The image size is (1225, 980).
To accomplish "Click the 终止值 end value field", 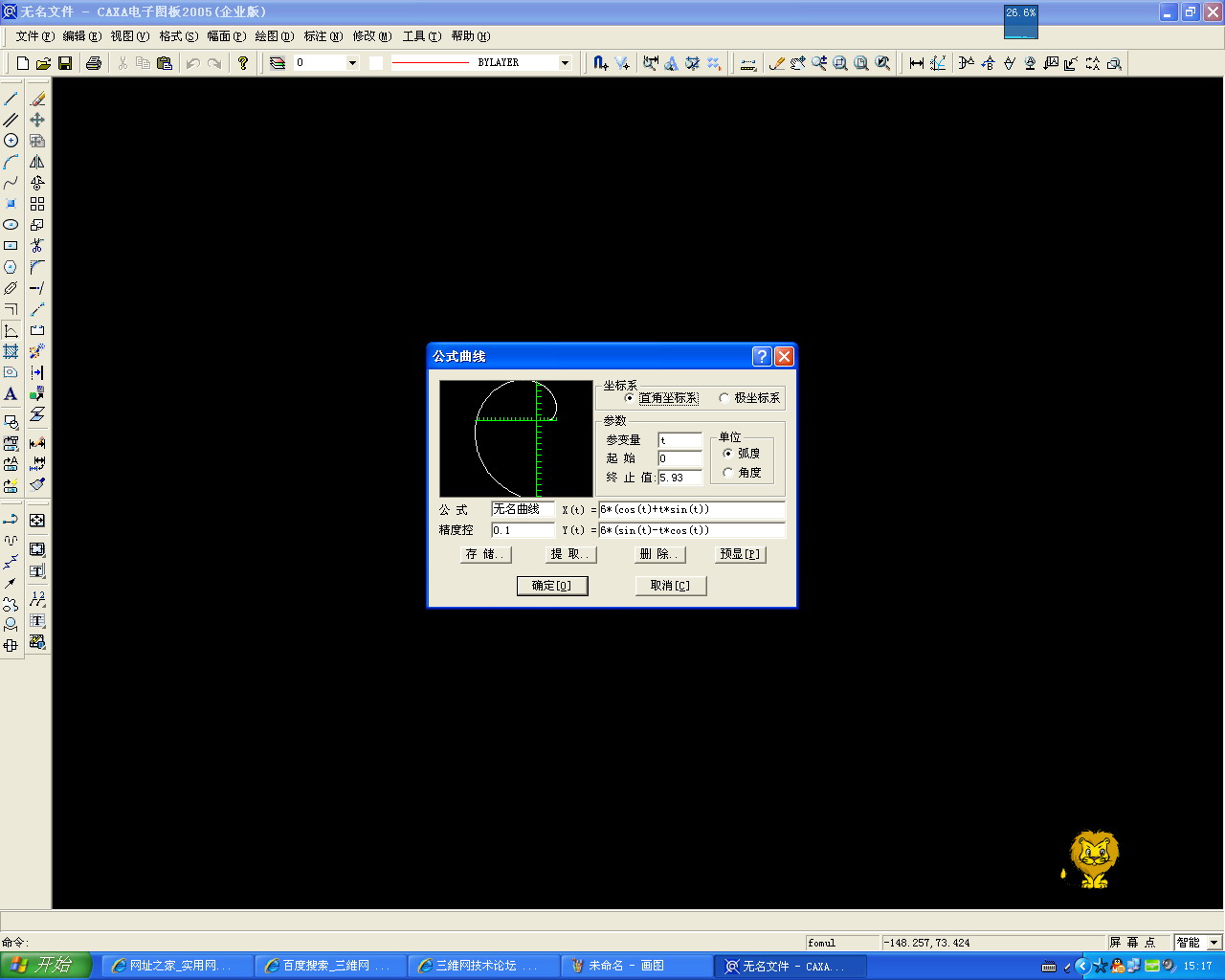I will click(680, 478).
